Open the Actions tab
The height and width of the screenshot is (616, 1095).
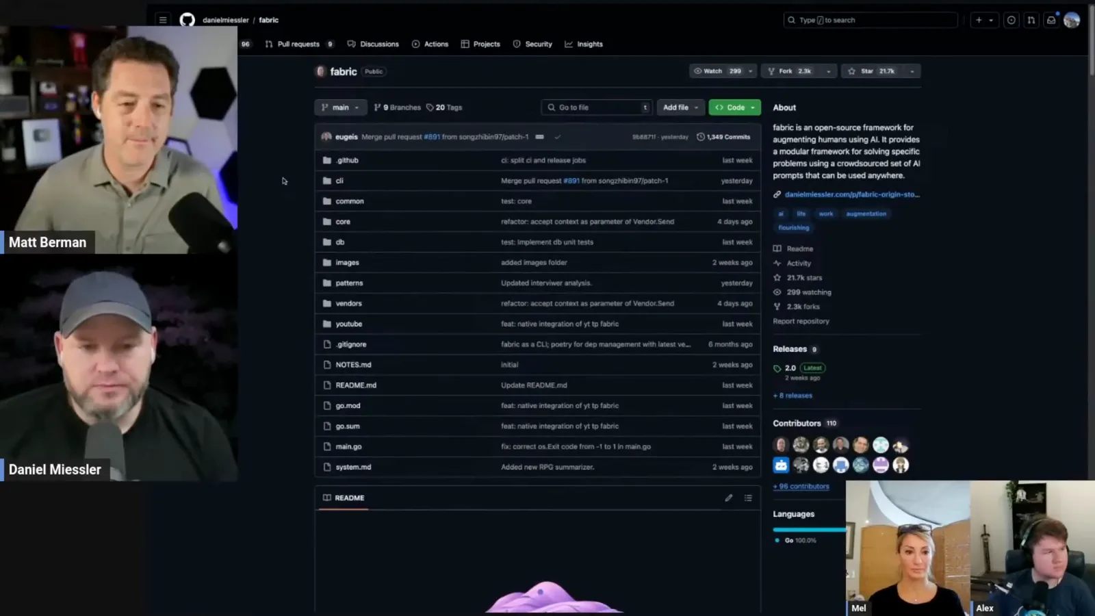point(430,44)
